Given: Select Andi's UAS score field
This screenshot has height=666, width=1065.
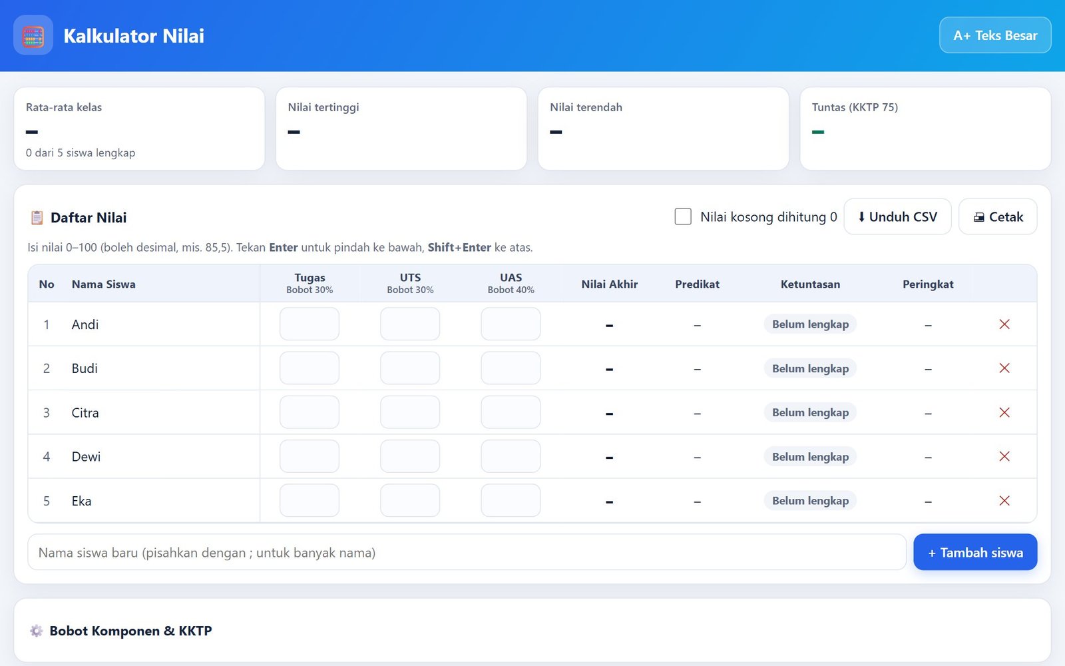Looking at the screenshot, I should pyautogui.click(x=511, y=324).
